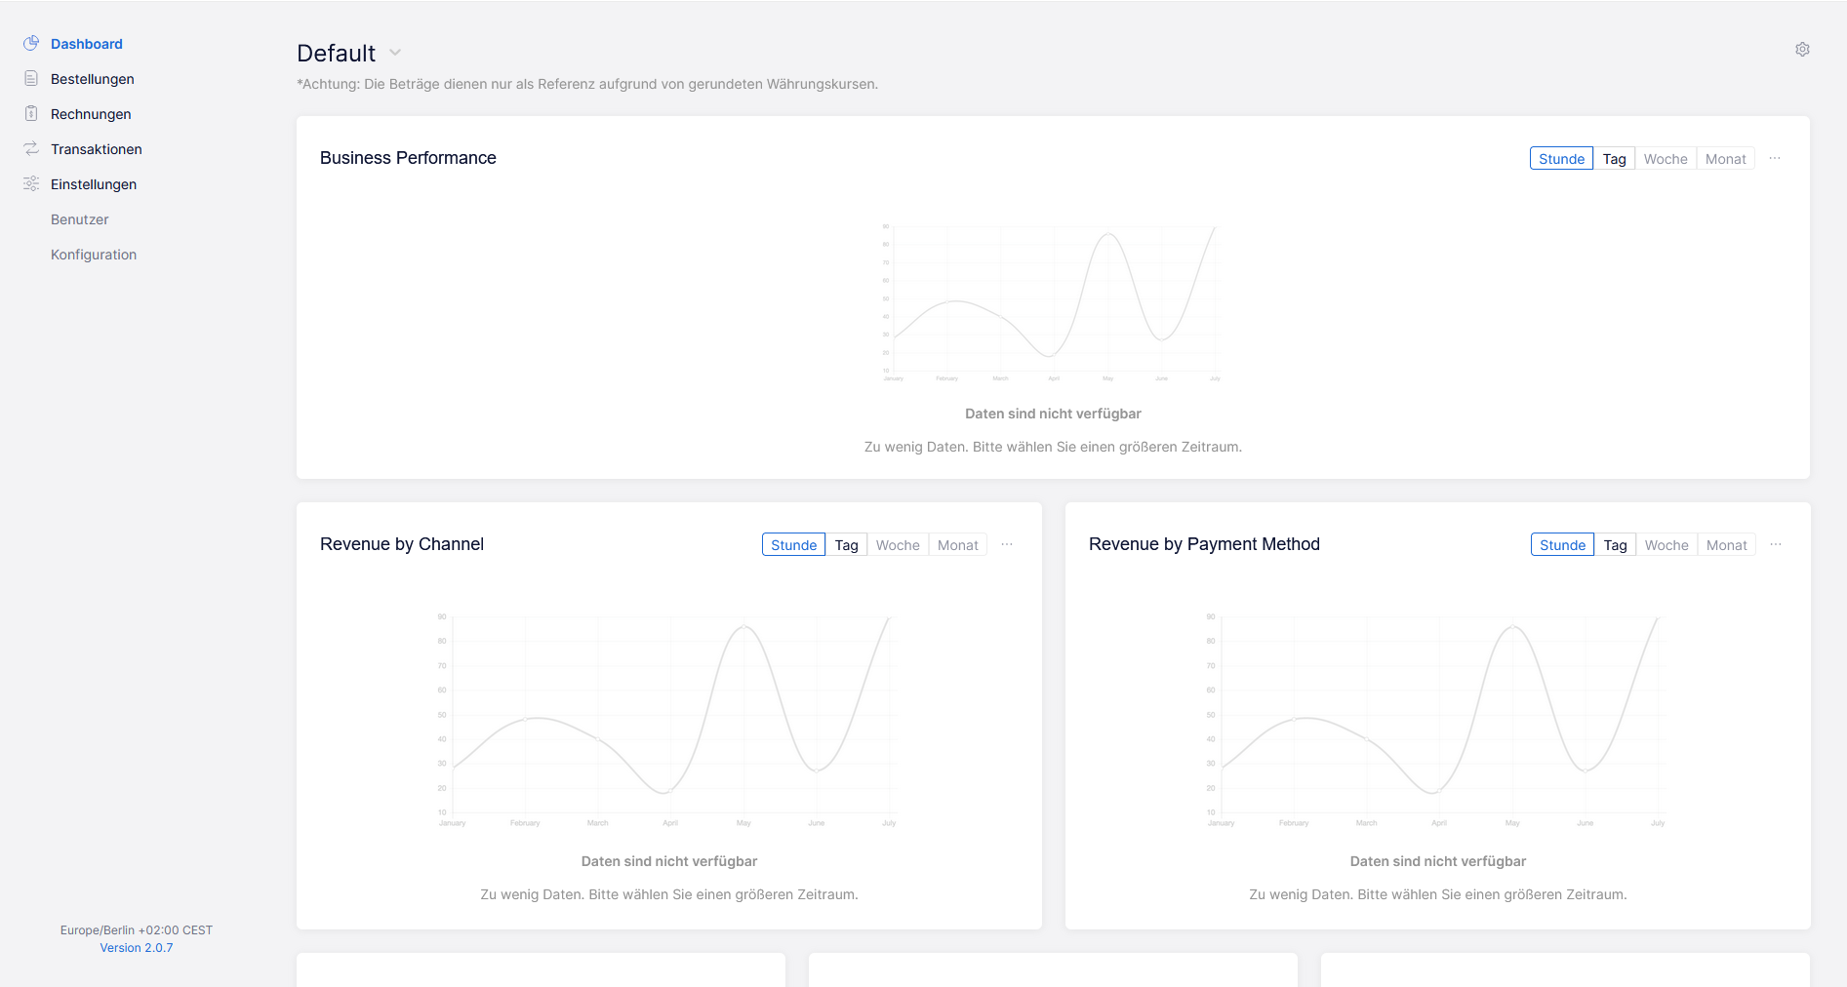
Task: Click the Dashboard pie chart icon
Action: (31, 44)
